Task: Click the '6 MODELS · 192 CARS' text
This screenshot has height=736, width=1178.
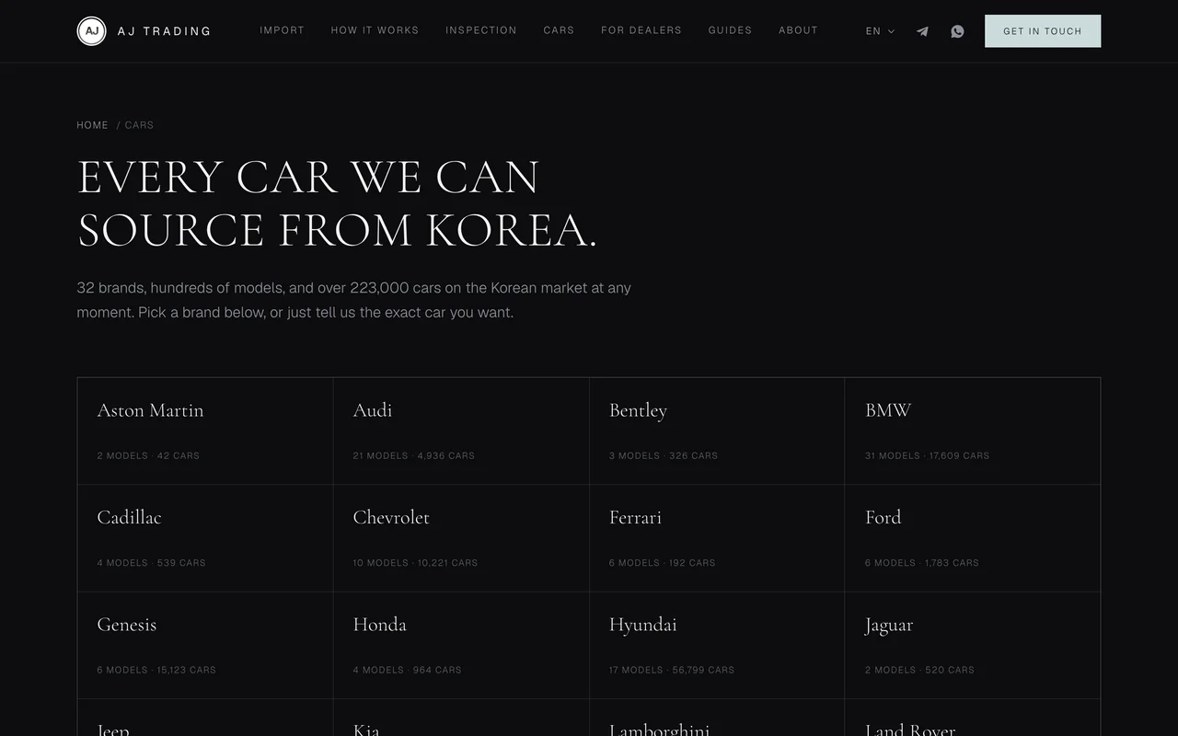Action: click(x=662, y=563)
